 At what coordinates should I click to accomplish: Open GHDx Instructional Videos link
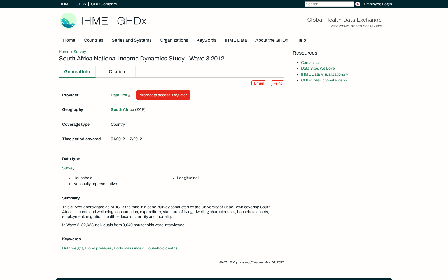[x=324, y=80]
